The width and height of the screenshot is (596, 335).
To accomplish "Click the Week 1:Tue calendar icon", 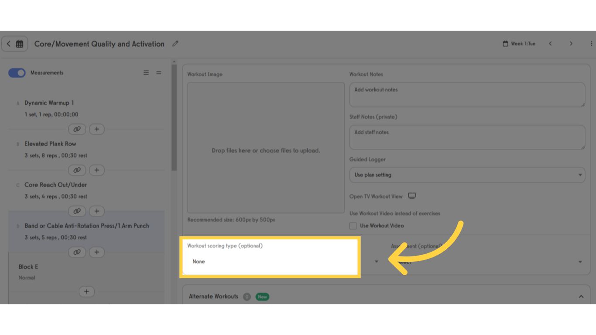I will (505, 44).
